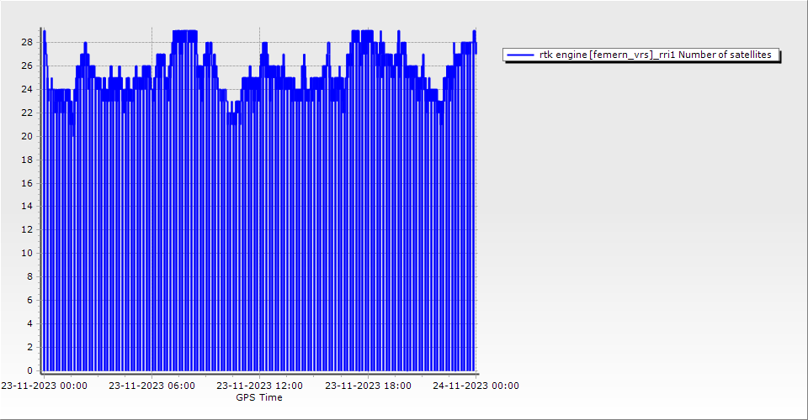Click the y-axis value 16
Image resolution: width=808 pixels, height=420 pixels.
27,182
